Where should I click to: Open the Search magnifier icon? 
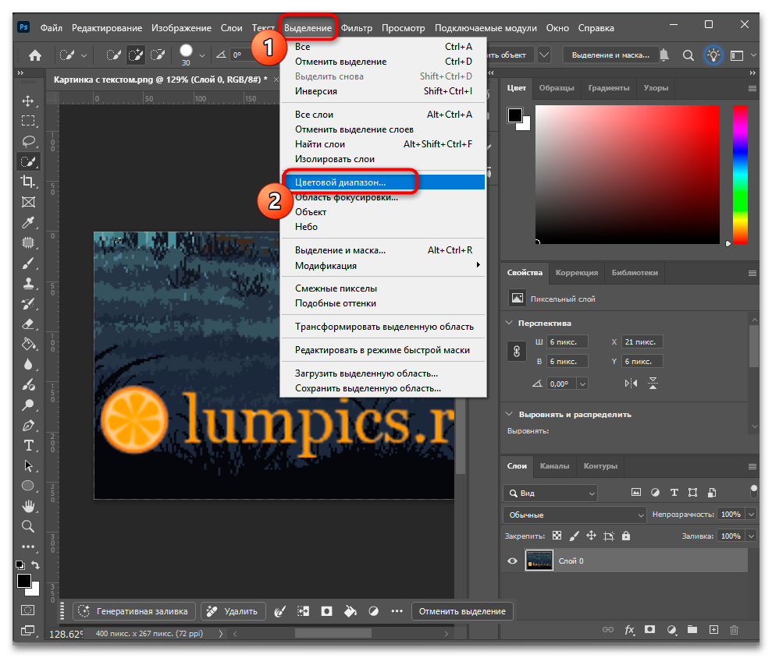click(x=688, y=55)
